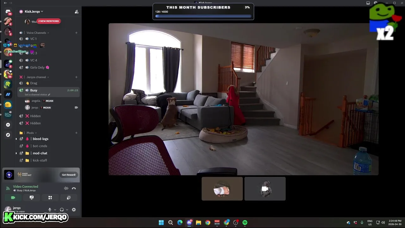This screenshot has width=405, height=228.
Task: Open File Explorer from the taskbar
Action: 198,223
